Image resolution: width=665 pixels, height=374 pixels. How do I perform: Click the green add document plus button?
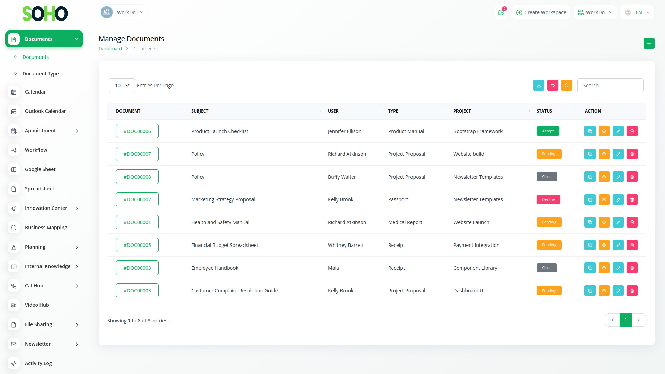(x=649, y=44)
